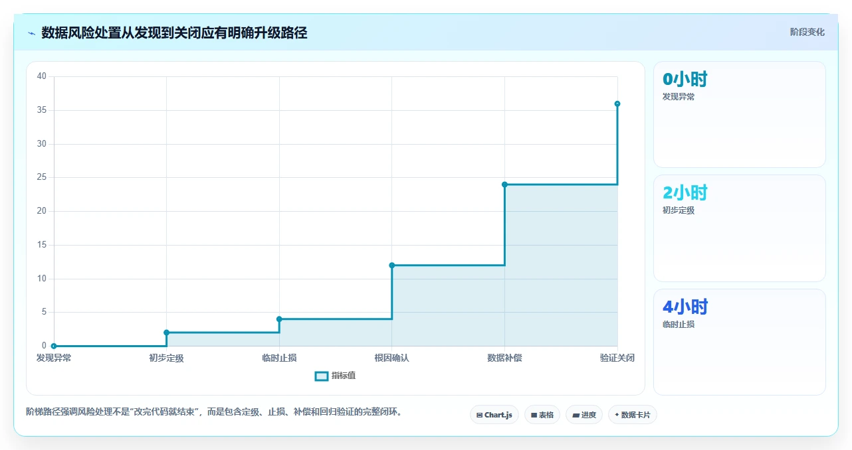Click the y-axis value 40

42,76
